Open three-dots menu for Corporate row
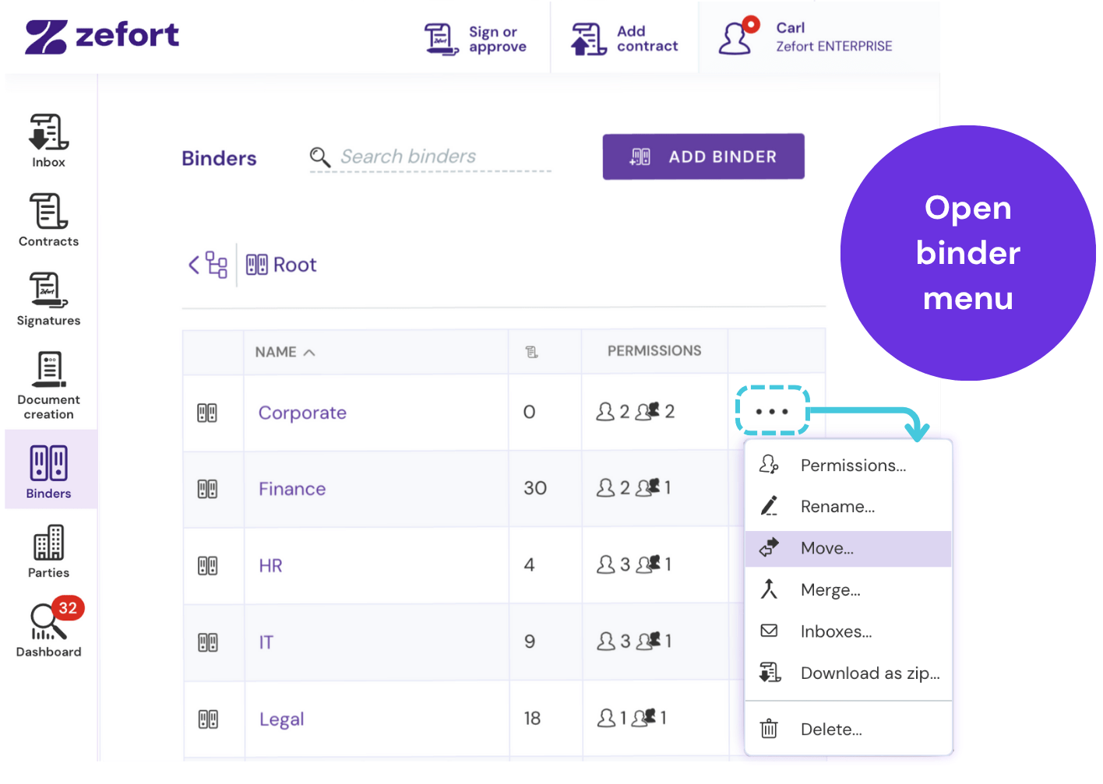Viewport: 1103px width, 784px height. (773, 410)
